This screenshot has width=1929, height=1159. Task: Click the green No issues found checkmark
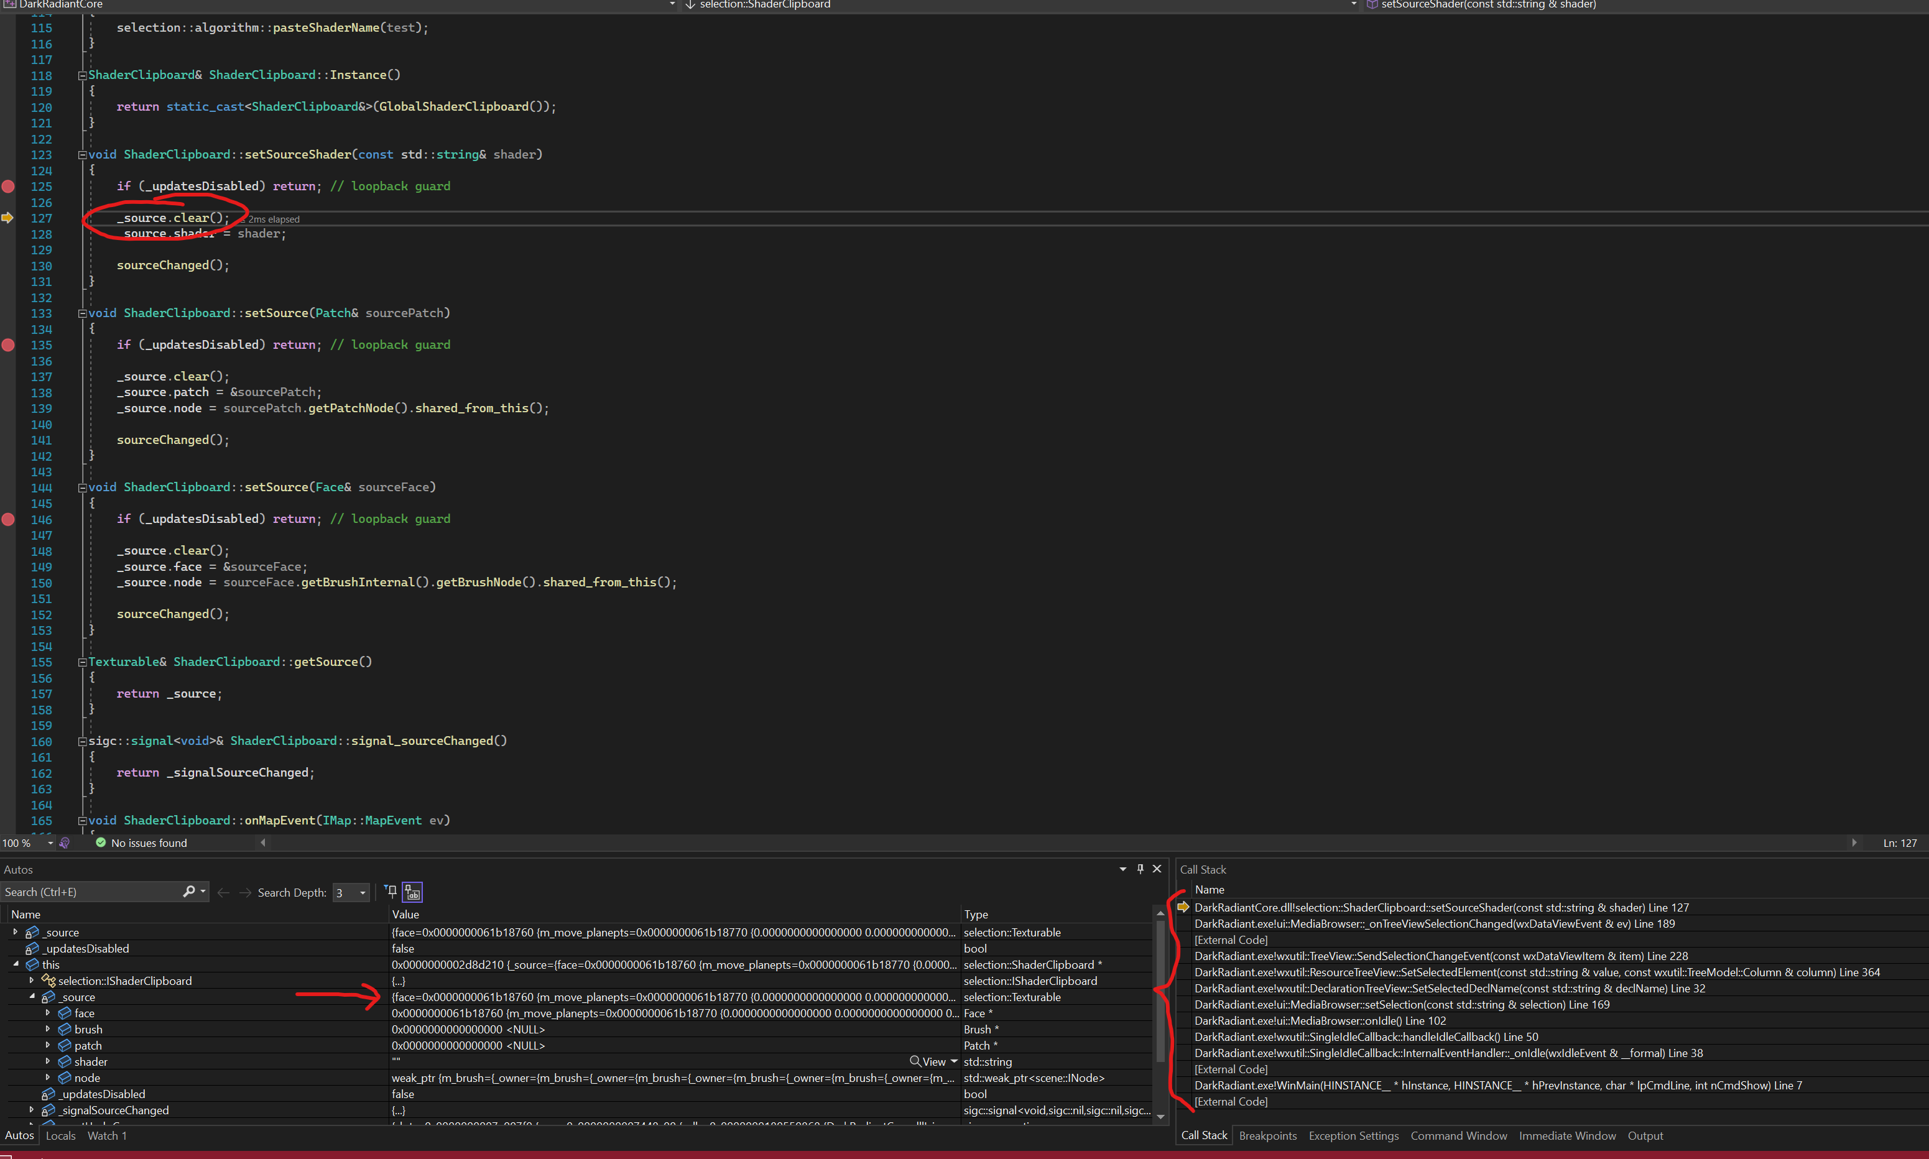pyautogui.click(x=101, y=842)
